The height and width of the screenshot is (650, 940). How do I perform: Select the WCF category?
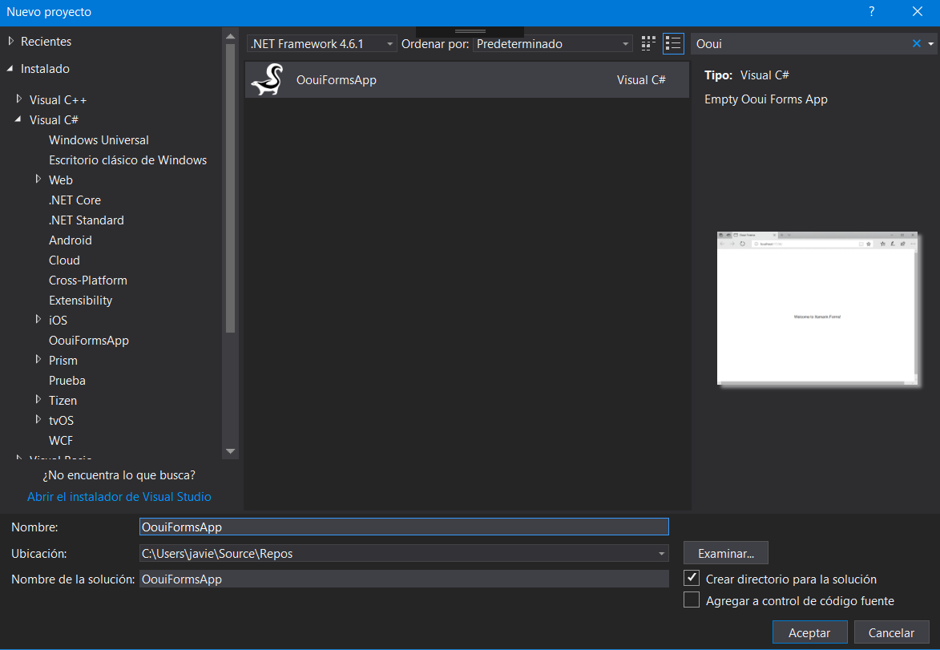(x=61, y=440)
